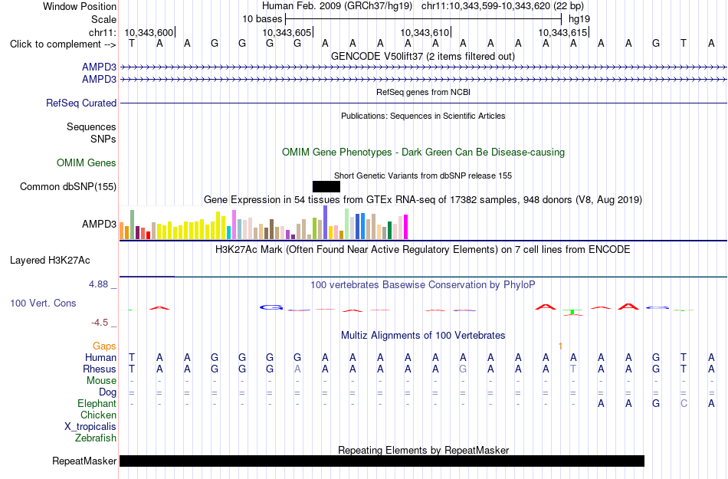Click the 'OMIM Genes' track label
This screenshot has height=479, width=728.
(87, 163)
